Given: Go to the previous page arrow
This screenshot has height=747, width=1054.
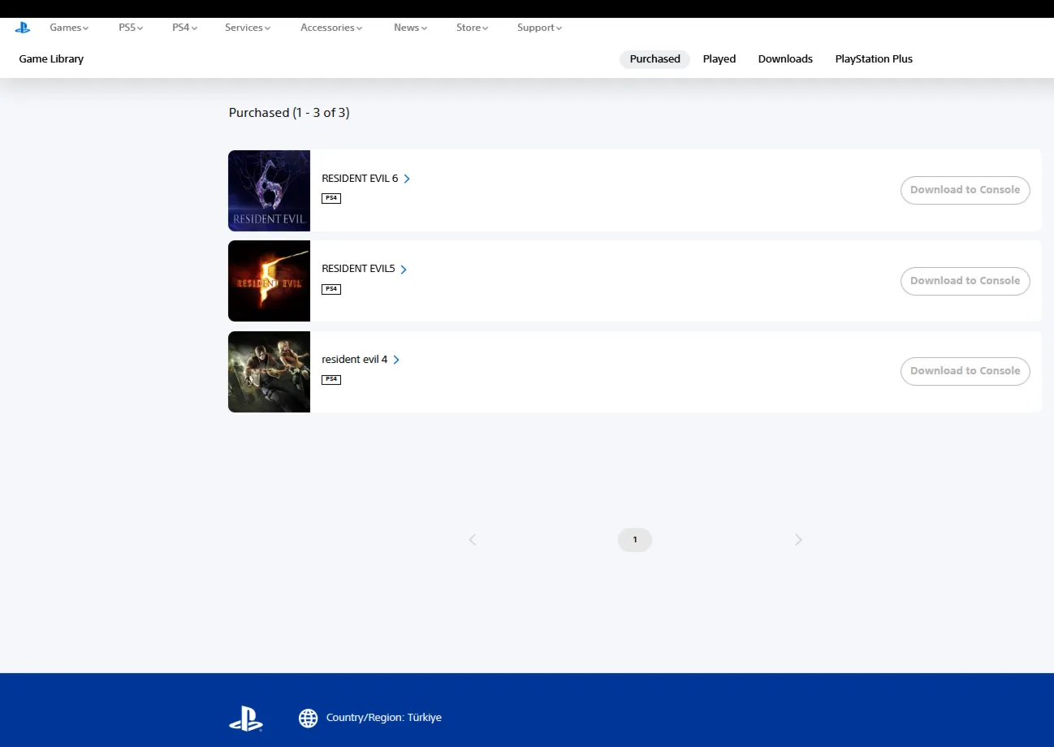Looking at the screenshot, I should point(472,540).
